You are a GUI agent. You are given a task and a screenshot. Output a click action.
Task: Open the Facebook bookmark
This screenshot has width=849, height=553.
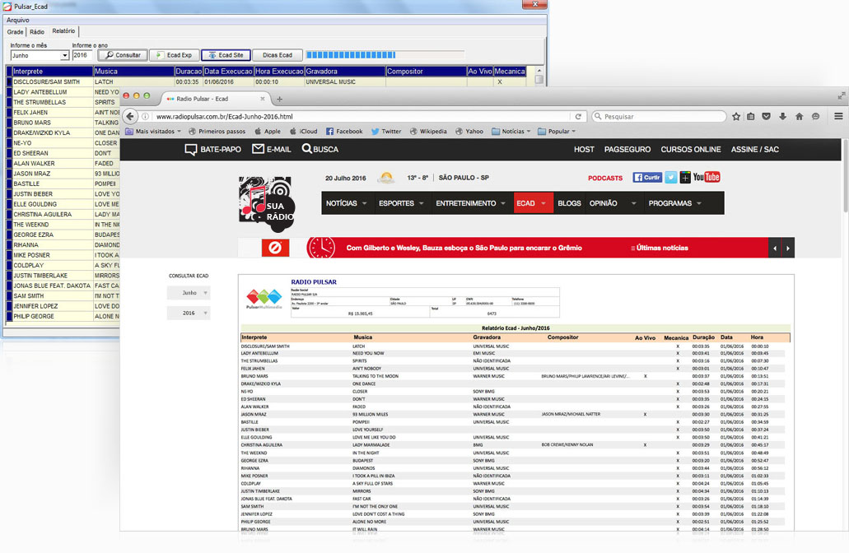click(344, 131)
